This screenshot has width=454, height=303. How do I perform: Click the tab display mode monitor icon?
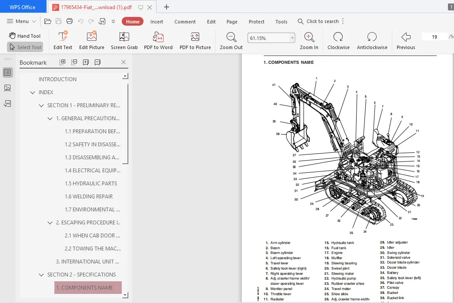tap(141, 7)
